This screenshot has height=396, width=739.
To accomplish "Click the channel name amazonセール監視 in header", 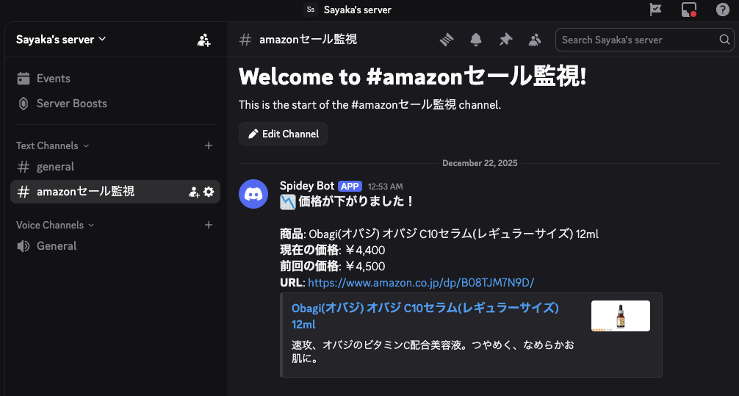I will coord(309,40).
